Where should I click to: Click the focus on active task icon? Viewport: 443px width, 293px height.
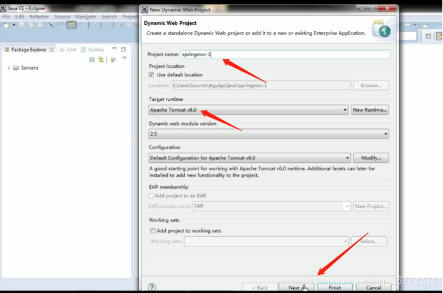[x=113, y=60]
